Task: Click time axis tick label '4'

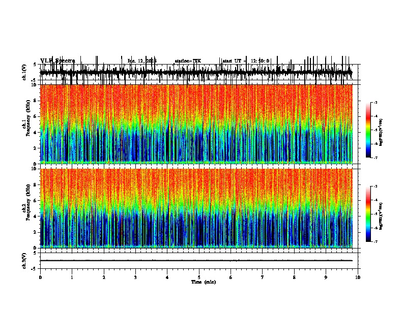Action: tap(167, 277)
